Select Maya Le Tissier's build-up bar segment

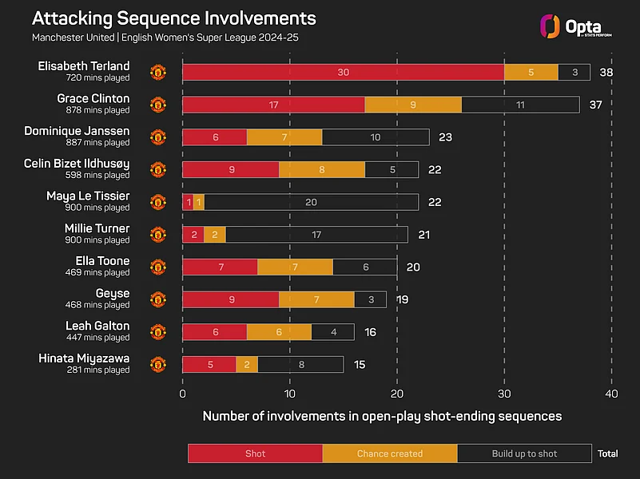click(x=311, y=202)
